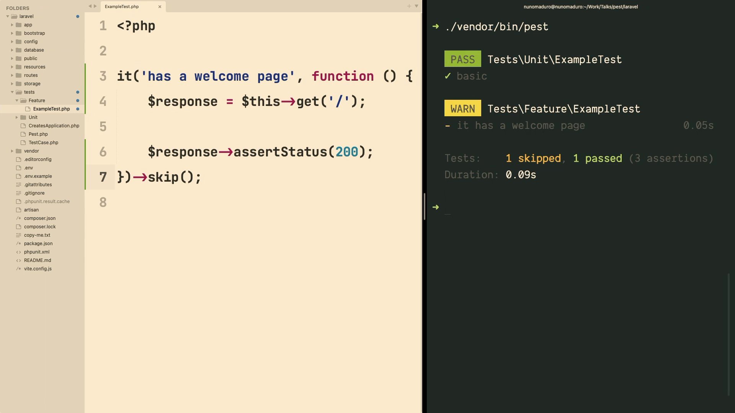
Task: Click the forward tab navigation arrow
Action: (x=95, y=6)
